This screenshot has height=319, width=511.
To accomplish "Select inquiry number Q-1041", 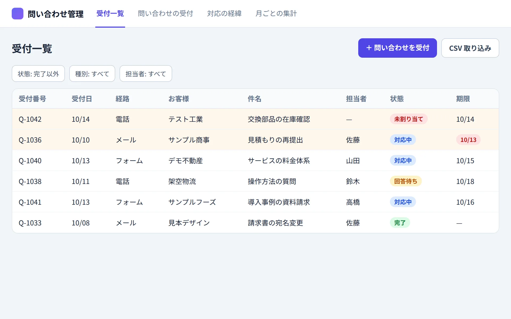I will [30, 202].
